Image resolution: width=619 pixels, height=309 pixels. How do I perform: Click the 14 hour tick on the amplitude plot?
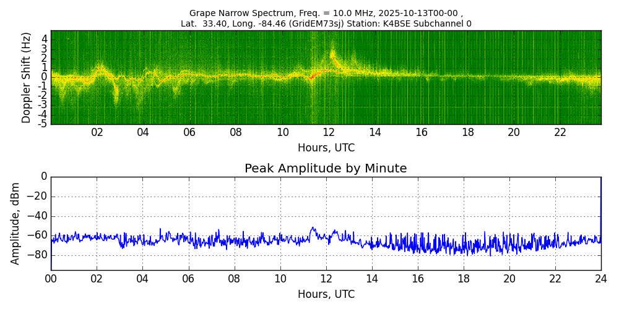pyautogui.click(x=371, y=279)
